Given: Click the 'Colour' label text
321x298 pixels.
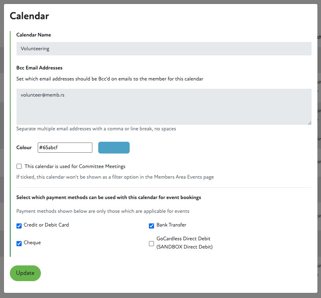Looking at the screenshot, I should coord(24,148).
